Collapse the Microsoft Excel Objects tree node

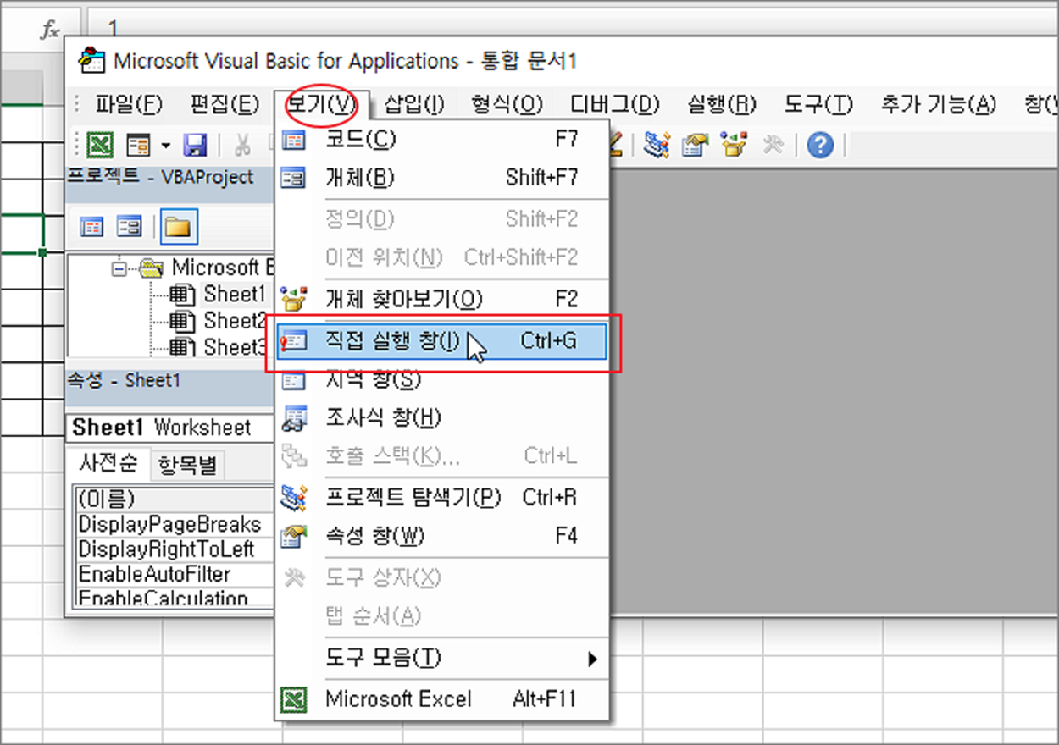(x=119, y=268)
